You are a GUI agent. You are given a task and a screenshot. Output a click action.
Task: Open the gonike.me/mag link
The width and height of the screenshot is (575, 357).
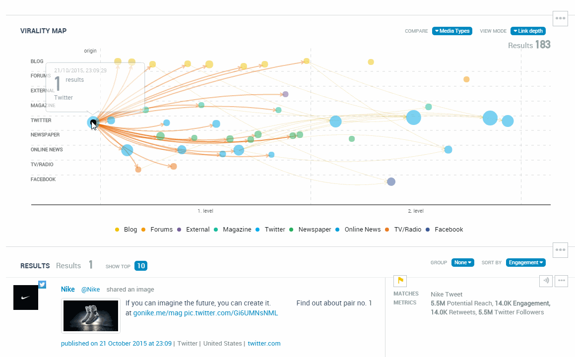click(157, 313)
